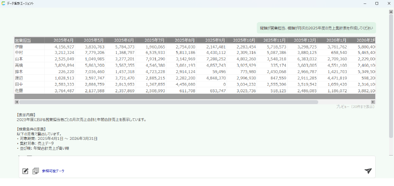Select the 営業担当 column header
The height and width of the screenshot is (186, 394).
click(30, 40)
